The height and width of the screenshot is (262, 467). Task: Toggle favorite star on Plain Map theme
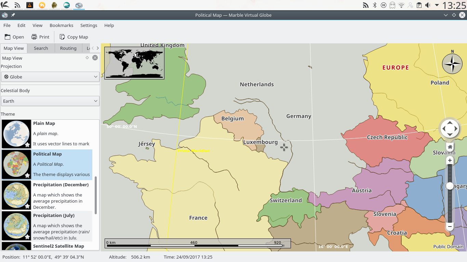27,145
